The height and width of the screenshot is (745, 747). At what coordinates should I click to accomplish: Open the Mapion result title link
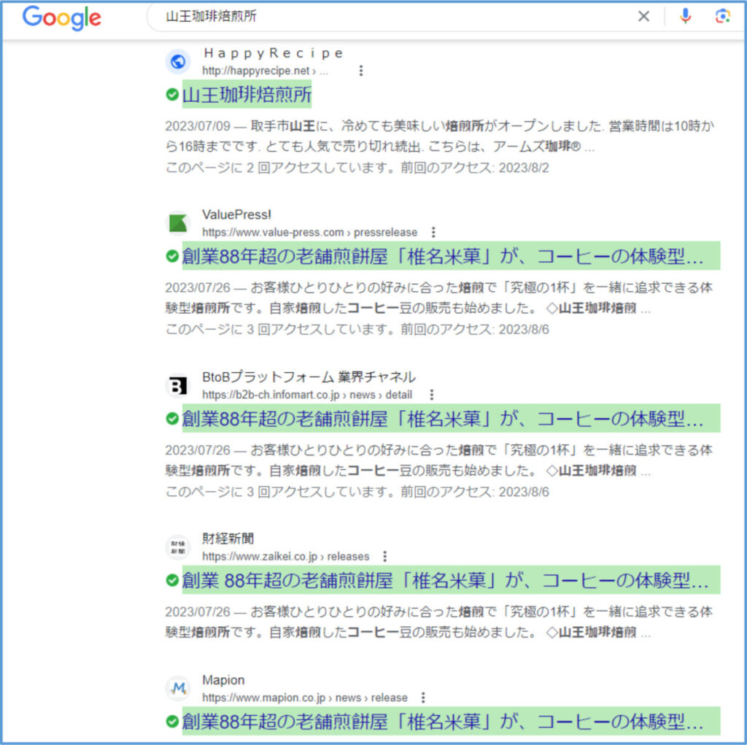(x=451, y=721)
